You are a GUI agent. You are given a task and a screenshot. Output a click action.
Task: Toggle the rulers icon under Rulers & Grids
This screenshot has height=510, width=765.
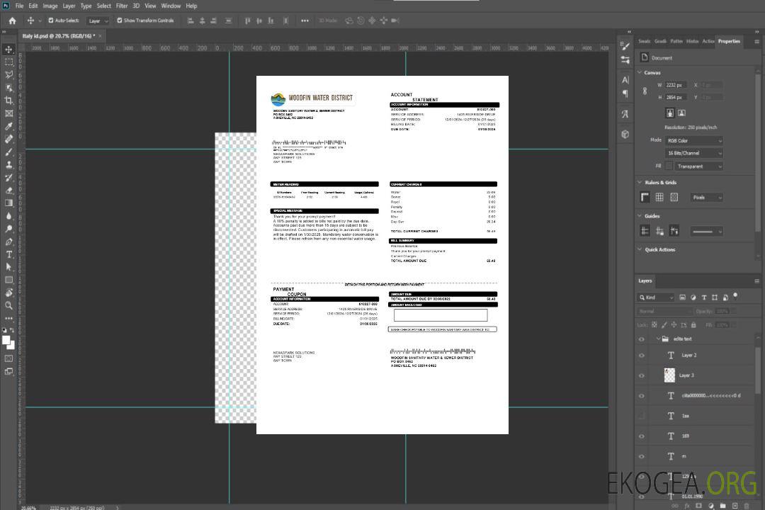click(x=645, y=198)
